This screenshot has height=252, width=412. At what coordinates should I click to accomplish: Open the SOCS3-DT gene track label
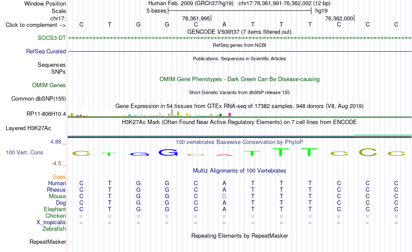pos(52,38)
